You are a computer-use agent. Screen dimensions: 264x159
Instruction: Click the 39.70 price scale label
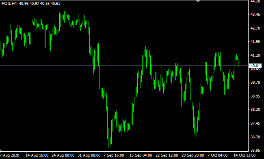point(255,83)
